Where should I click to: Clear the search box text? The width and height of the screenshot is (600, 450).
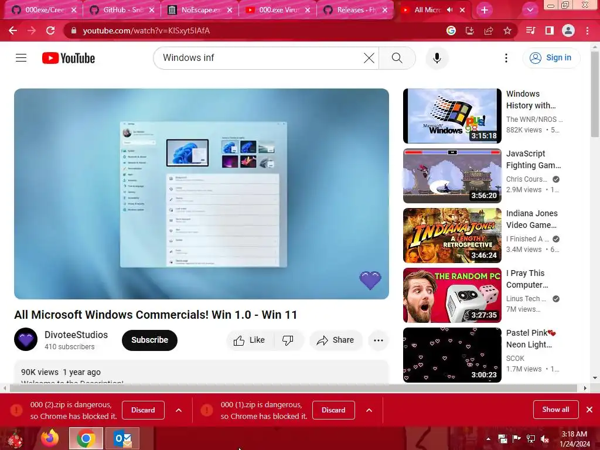tap(369, 58)
